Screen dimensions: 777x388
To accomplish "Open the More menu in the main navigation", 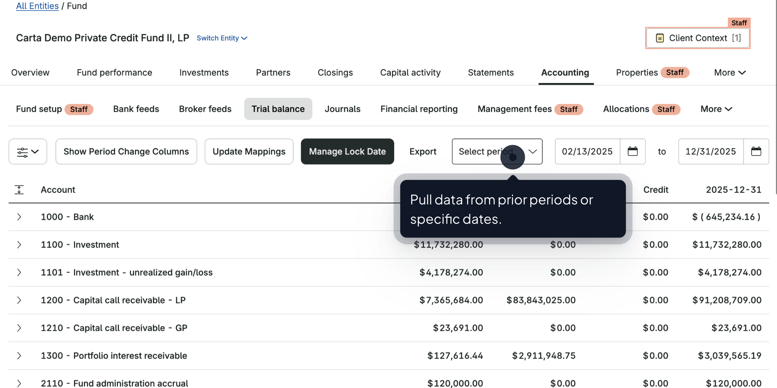I will pyautogui.click(x=729, y=72).
